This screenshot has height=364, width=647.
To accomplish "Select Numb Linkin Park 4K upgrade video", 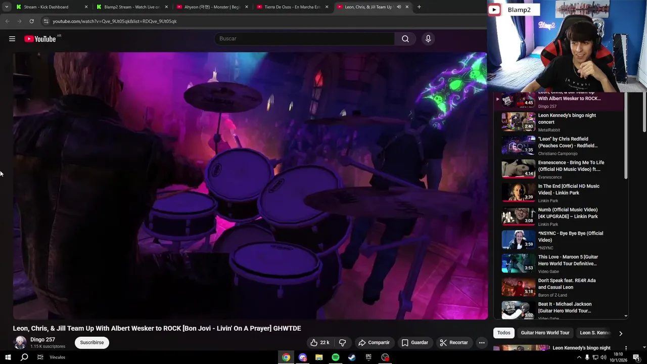I will tap(559, 216).
